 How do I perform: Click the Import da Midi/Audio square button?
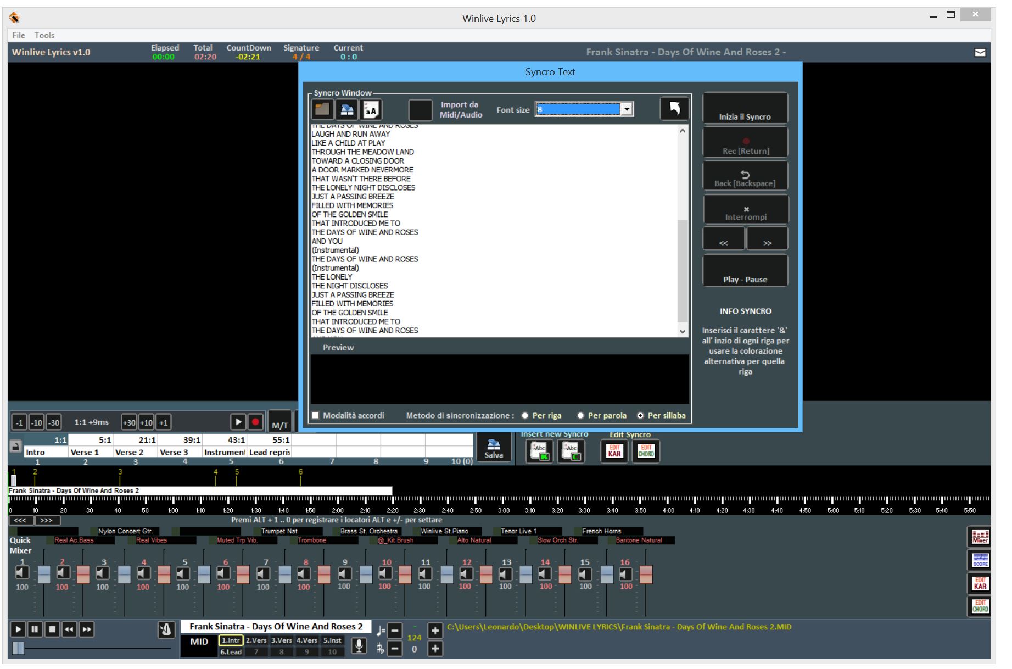(x=421, y=110)
